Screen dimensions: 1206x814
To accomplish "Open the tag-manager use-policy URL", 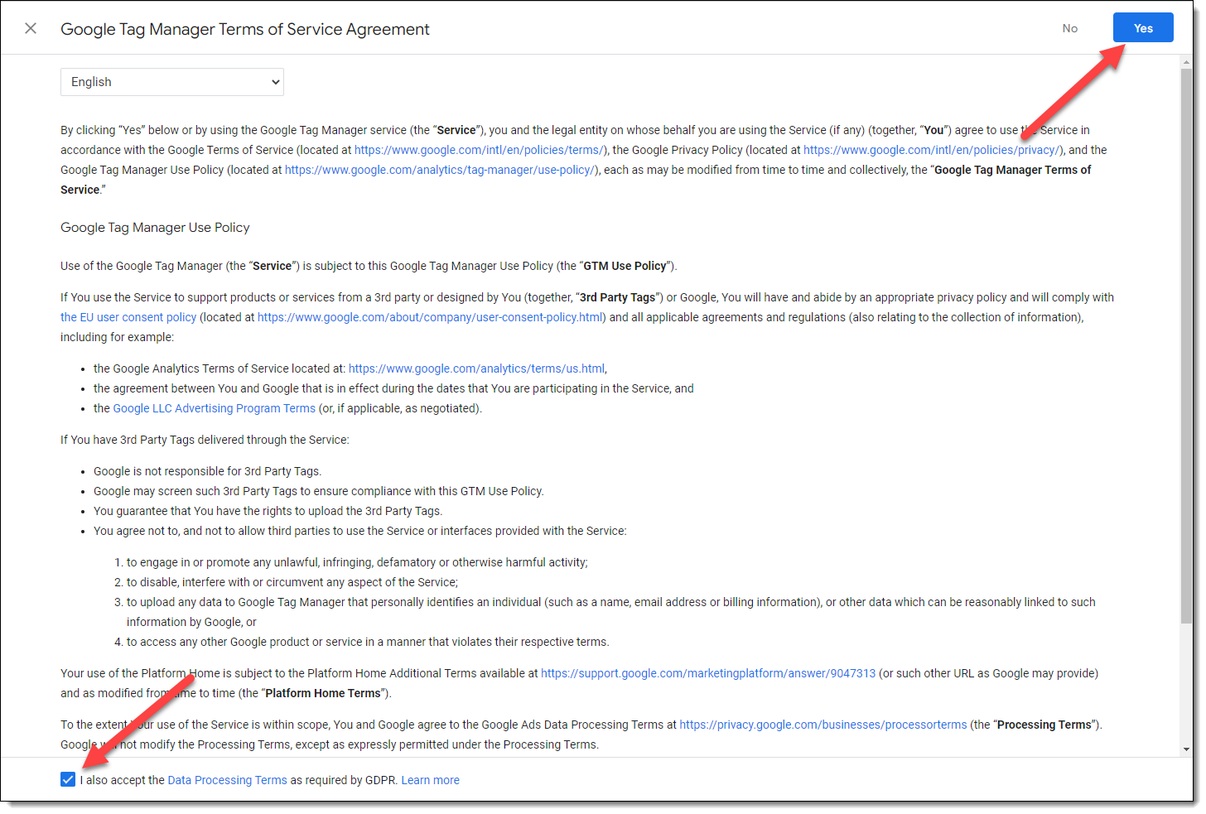I will pos(440,170).
